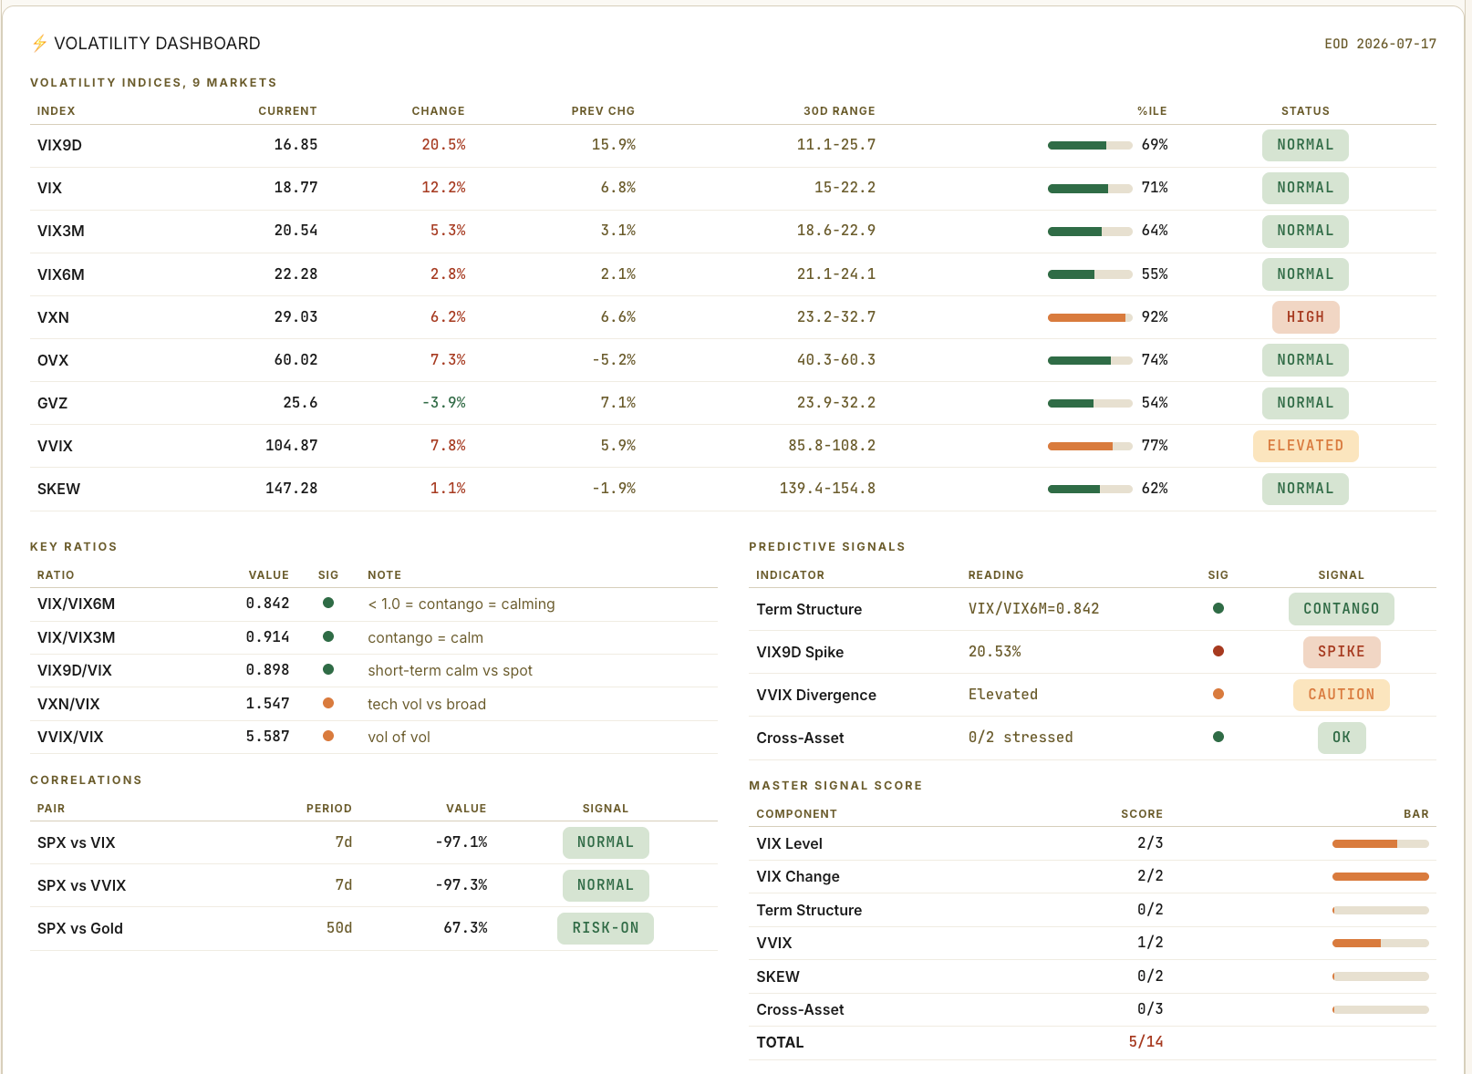This screenshot has width=1472, height=1074.
Task: Click the green signal dot for VIX9D/VIX ratio
Action: [x=328, y=669]
